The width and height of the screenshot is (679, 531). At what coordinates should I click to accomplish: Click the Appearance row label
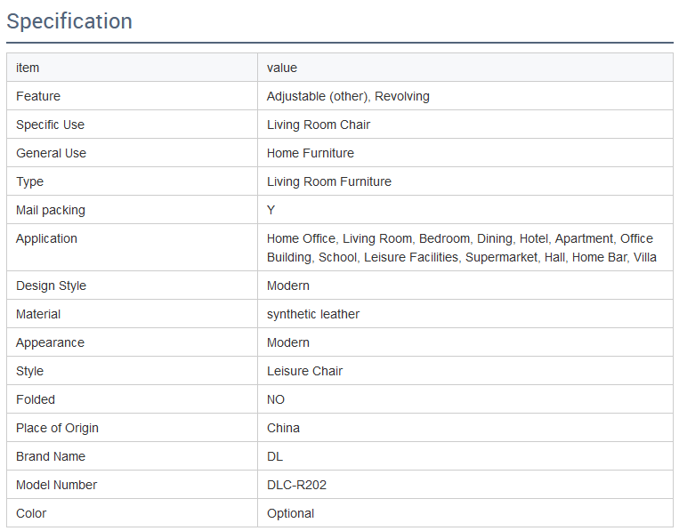point(50,342)
